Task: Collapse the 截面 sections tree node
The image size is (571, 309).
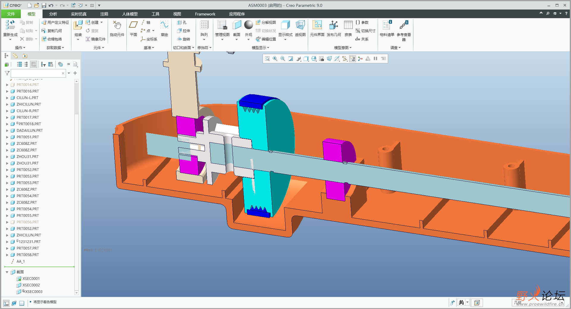Action: click(7, 272)
